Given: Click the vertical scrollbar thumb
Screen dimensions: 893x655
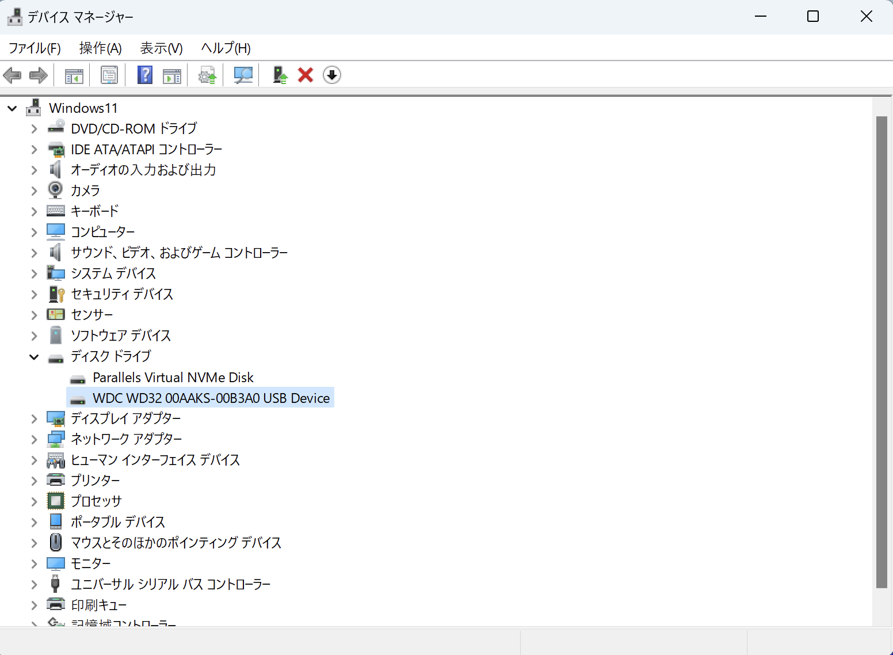Looking at the screenshot, I should point(881,351).
